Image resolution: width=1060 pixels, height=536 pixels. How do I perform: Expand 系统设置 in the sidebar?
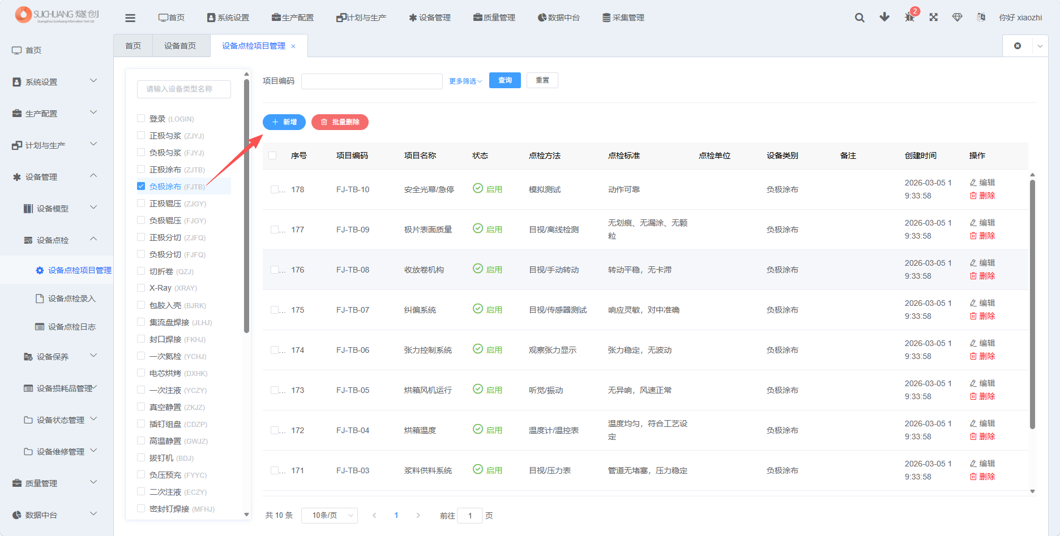[57, 82]
